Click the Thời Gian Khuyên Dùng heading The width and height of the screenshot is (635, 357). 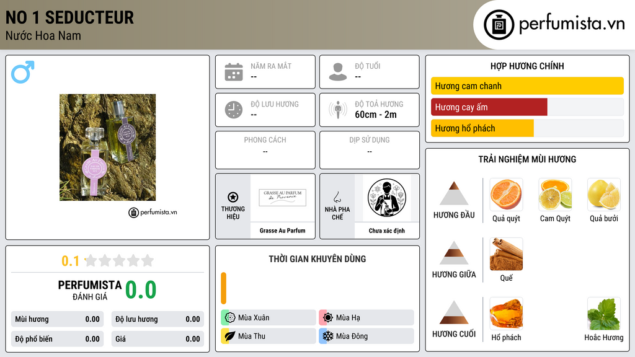pyautogui.click(x=317, y=259)
